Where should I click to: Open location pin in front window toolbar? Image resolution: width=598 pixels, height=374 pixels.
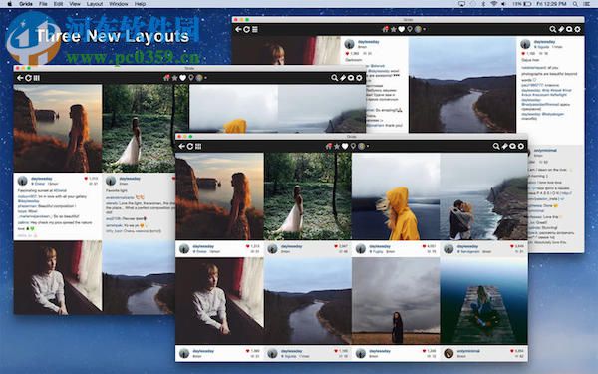point(353,146)
